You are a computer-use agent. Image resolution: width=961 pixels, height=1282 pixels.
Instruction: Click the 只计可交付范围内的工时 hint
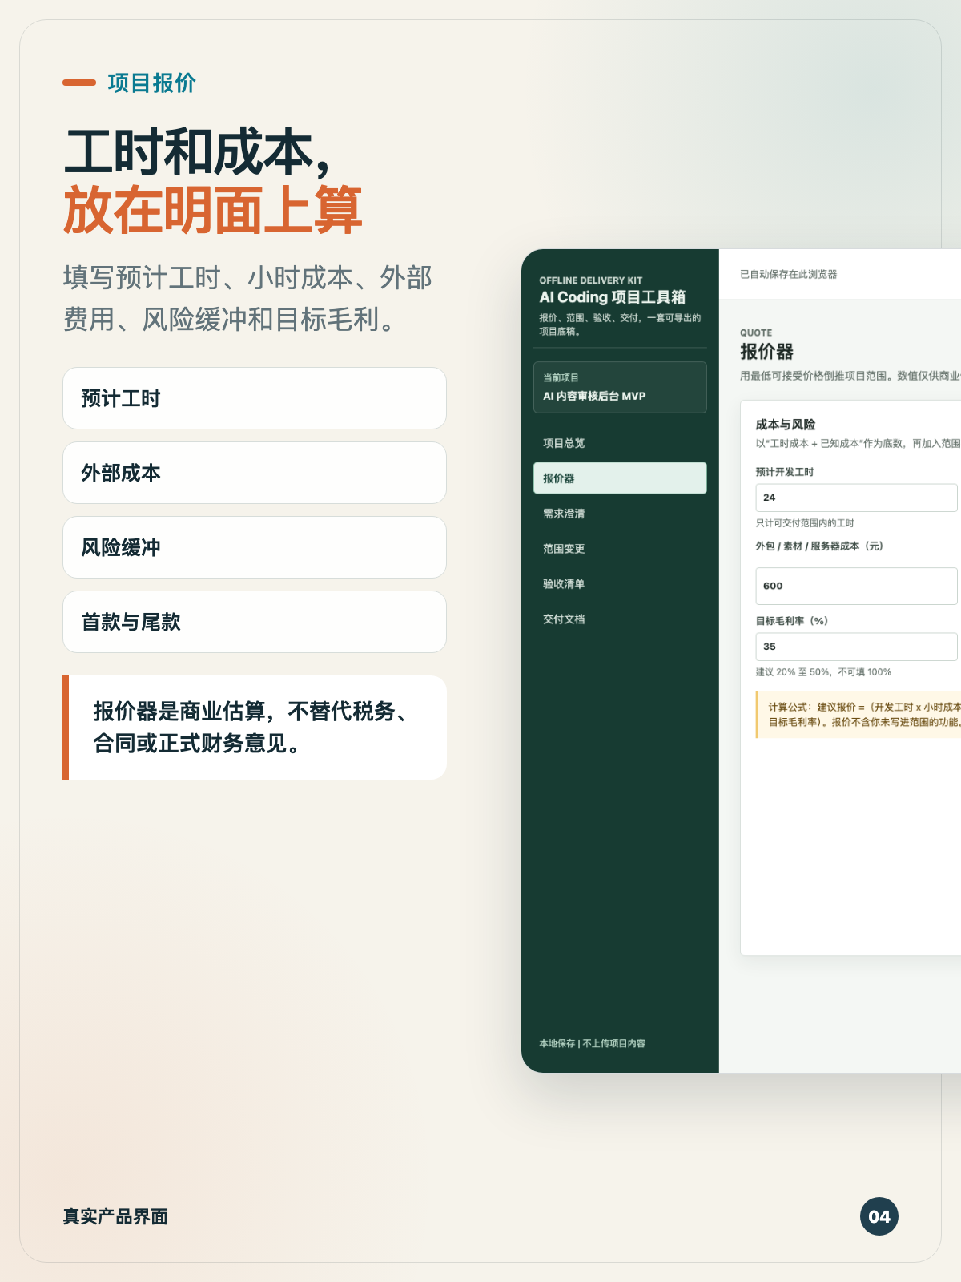(805, 523)
